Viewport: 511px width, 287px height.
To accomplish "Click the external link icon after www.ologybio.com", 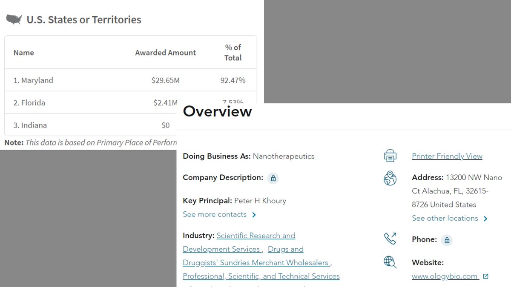I will pyautogui.click(x=486, y=276).
